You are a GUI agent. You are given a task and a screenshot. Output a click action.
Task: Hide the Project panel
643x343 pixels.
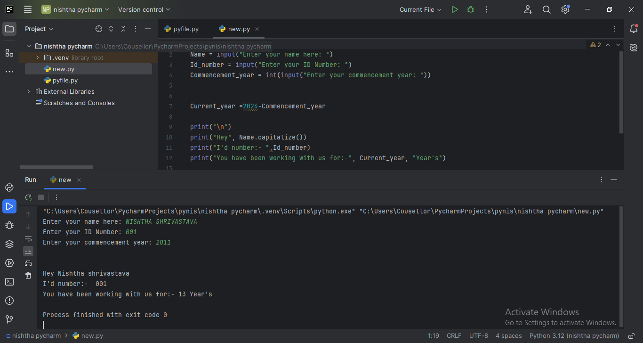pos(148,29)
